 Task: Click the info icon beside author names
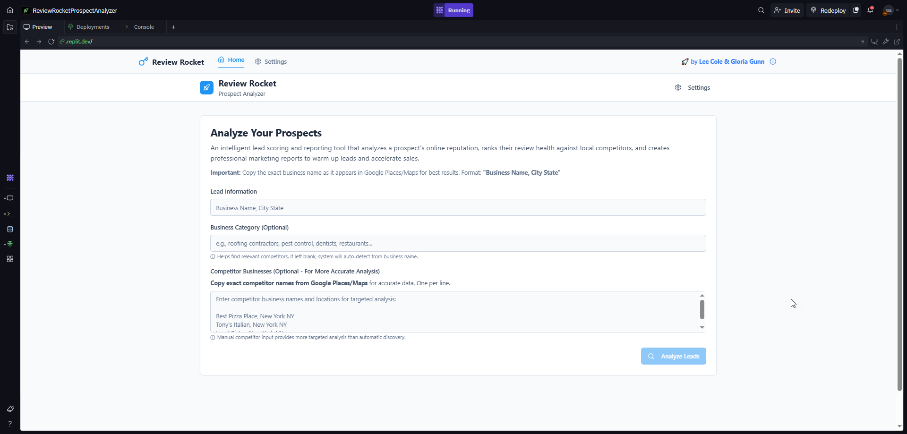pos(773,62)
